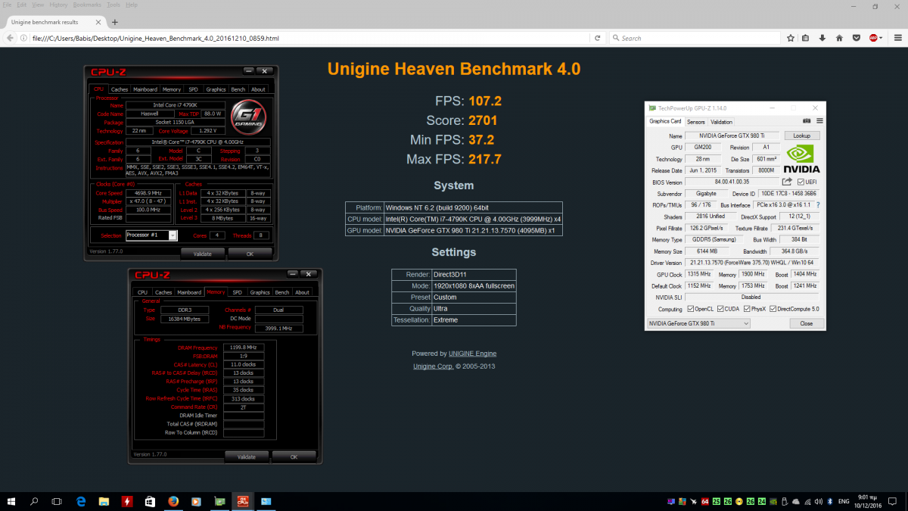The image size is (908, 511).
Task: Toggle the OpenCL checkbox
Action: (x=690, y=309)
